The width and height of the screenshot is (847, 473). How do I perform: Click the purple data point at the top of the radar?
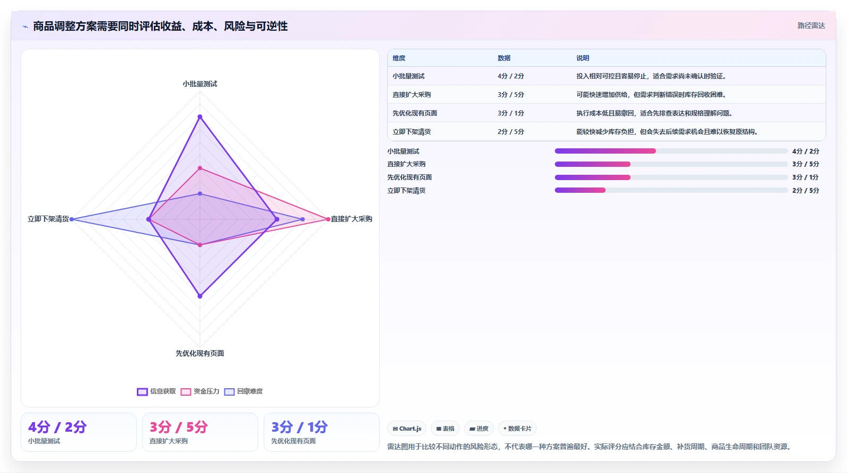click(x=200, y=117)
